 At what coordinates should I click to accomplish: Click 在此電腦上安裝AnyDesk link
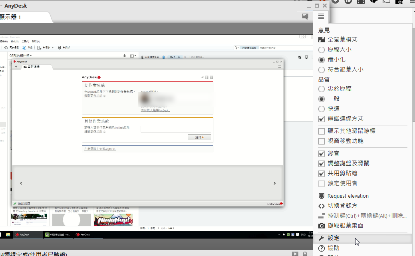100,149
